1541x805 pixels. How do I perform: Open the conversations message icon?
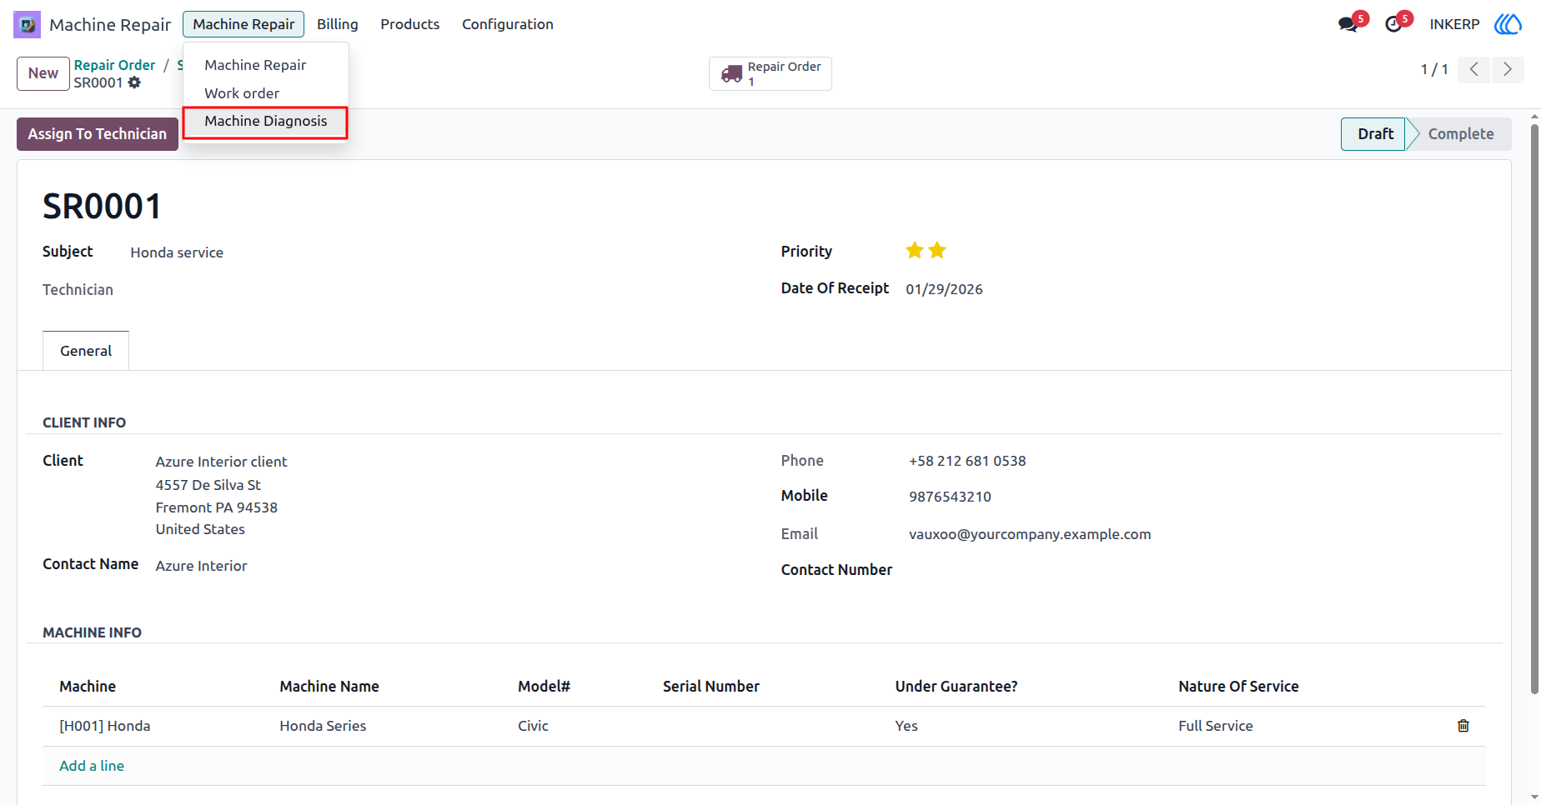(x=1348, y=24)
